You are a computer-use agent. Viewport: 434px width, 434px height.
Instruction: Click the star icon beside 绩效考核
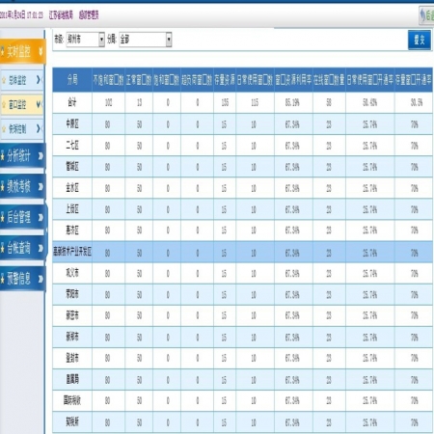(x=2, y=186)
